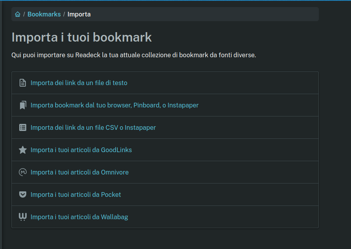Click the 'Importa i tuoi bookmark' heading

[x=82, y=37]
